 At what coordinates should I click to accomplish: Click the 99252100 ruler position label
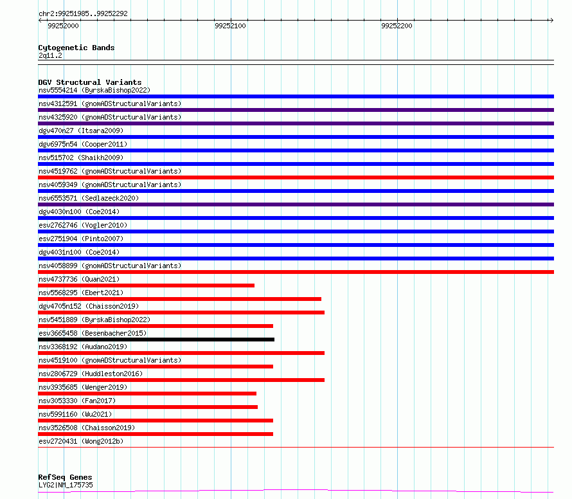230,26
